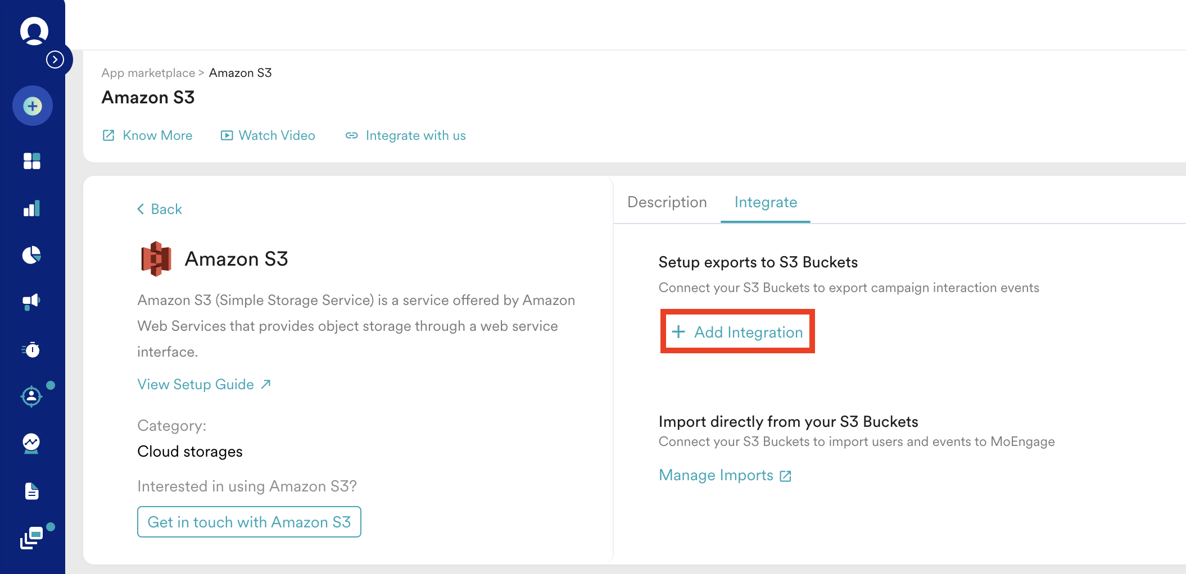Open the pie chart segments icon

32,255
